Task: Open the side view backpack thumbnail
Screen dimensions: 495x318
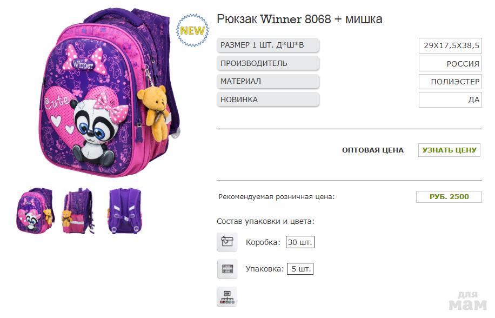Action: point(78,211)
